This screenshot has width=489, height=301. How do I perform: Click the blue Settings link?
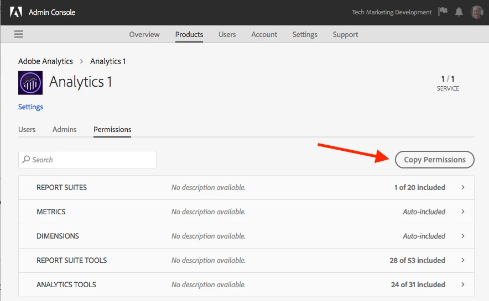[x=30, y=107]
